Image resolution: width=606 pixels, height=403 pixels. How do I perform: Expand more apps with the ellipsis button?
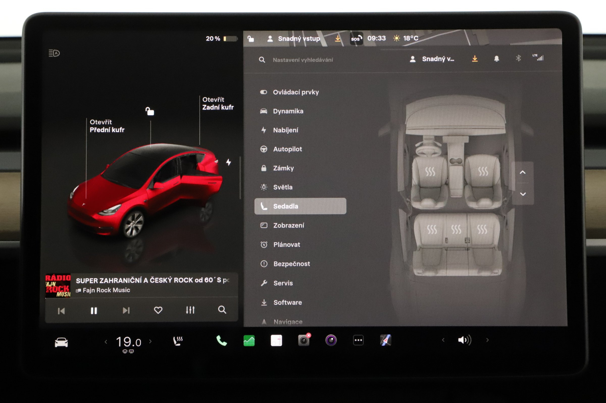click(x=358, y=340)
